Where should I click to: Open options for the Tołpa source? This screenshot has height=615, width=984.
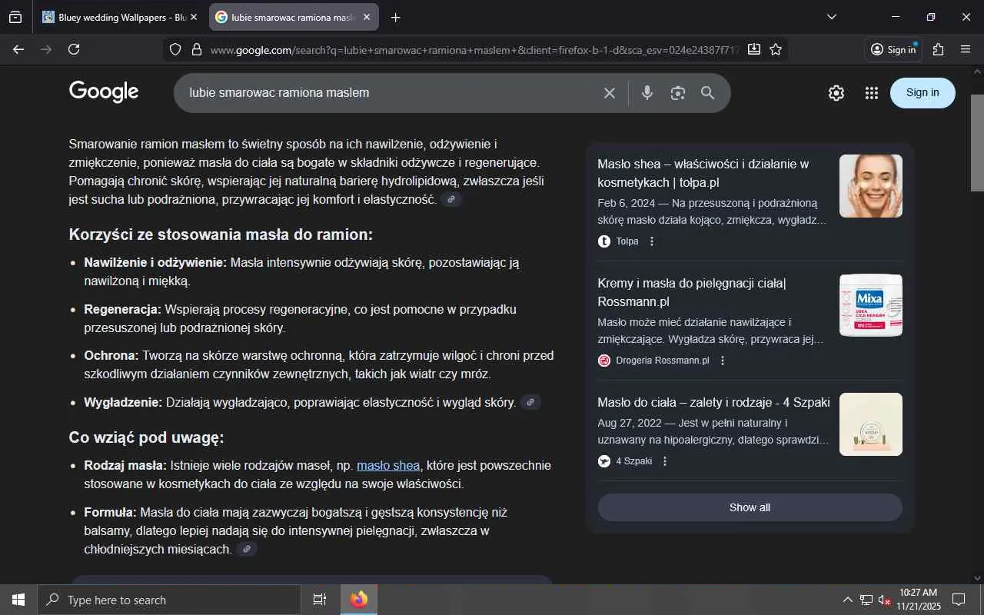[x=652, y=241]
